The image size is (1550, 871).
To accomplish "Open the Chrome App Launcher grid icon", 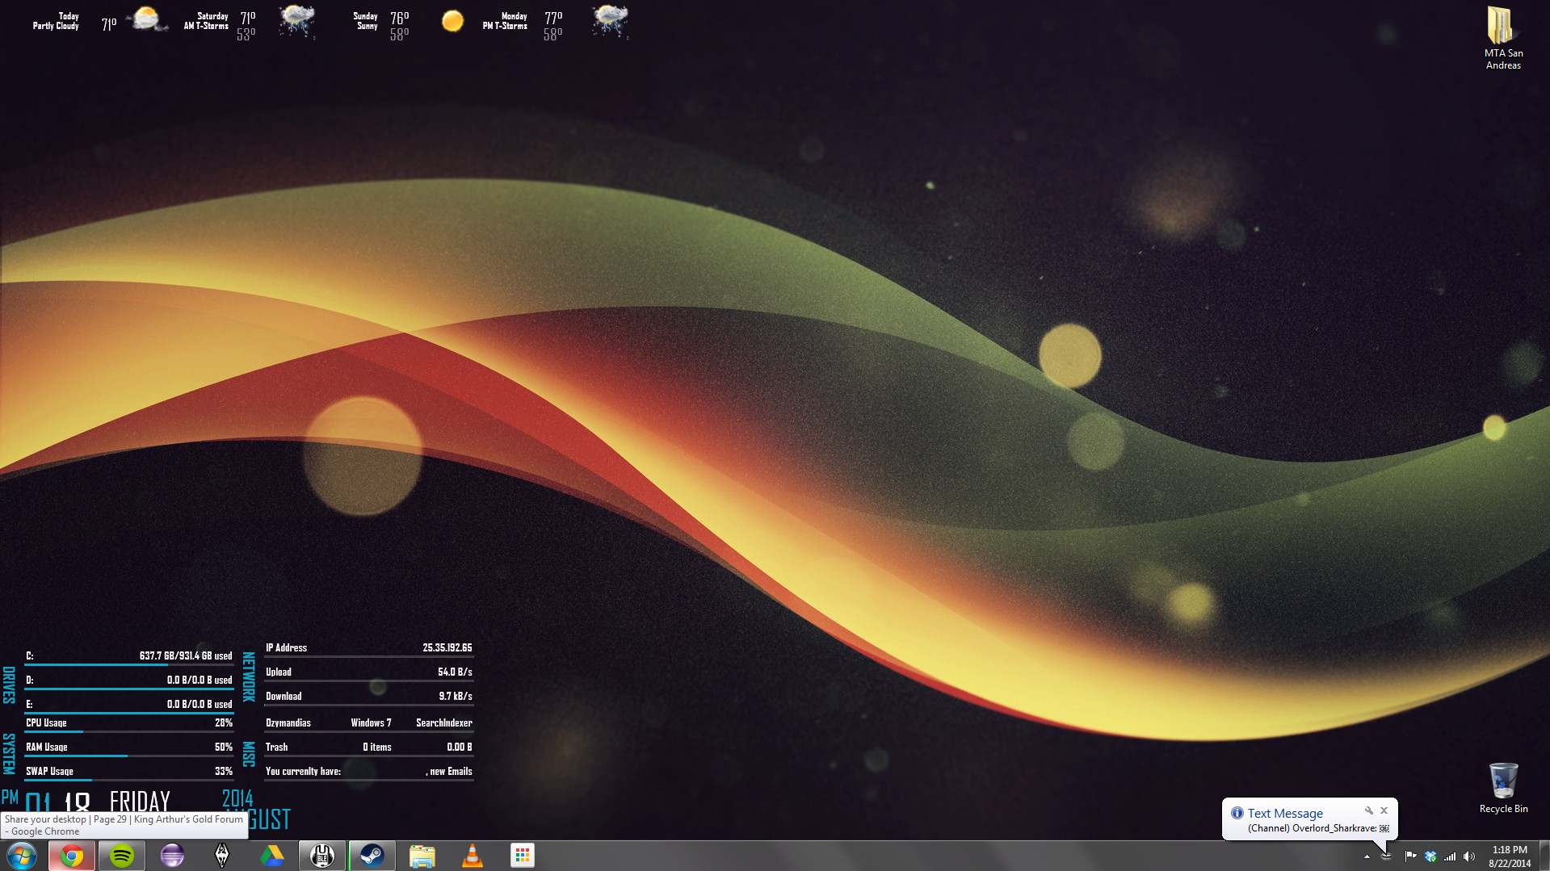I will pos(523,856).
